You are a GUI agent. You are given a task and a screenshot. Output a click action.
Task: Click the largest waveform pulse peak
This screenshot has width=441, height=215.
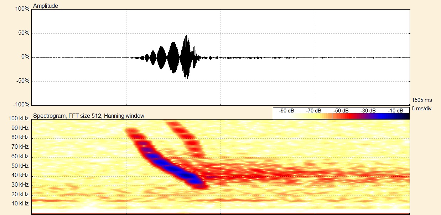186,57
